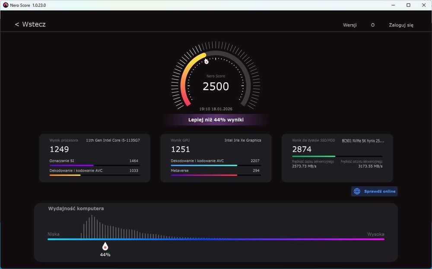This screenshot has width=432, height=269.
Task: Click the GPU score 1251
Action: pyautogui.click(x=180, y=149)
